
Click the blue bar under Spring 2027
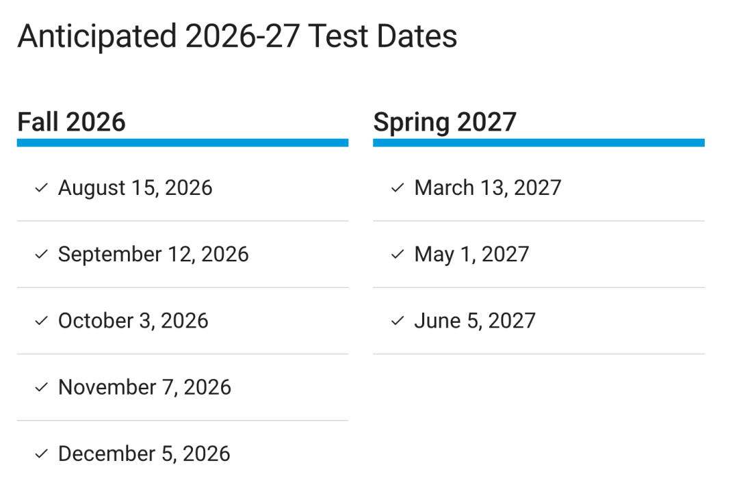point(539,143)
